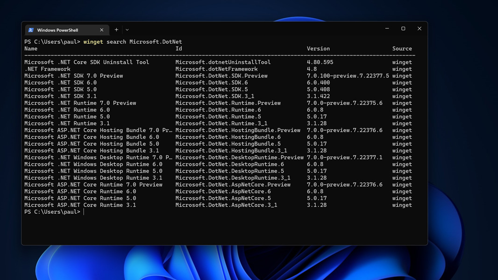Click the Microsoft.dotNetFramework package id
Screen dimensions: 498x280
click(x=216, y=69)
